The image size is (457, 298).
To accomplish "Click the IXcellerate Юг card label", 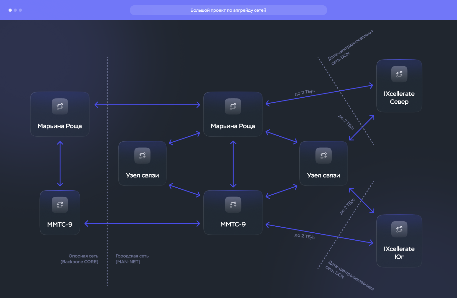I will 399,253.
